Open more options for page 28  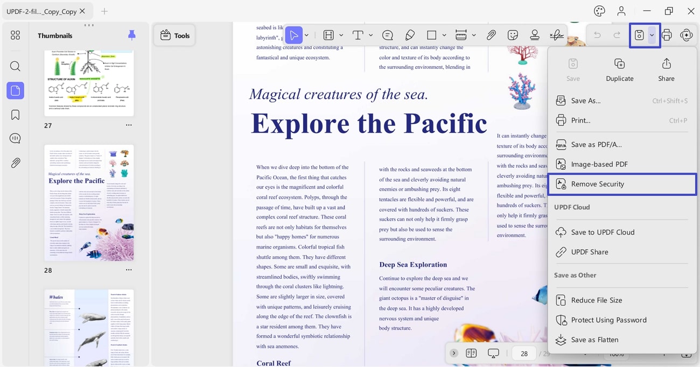tap(129, 270)
